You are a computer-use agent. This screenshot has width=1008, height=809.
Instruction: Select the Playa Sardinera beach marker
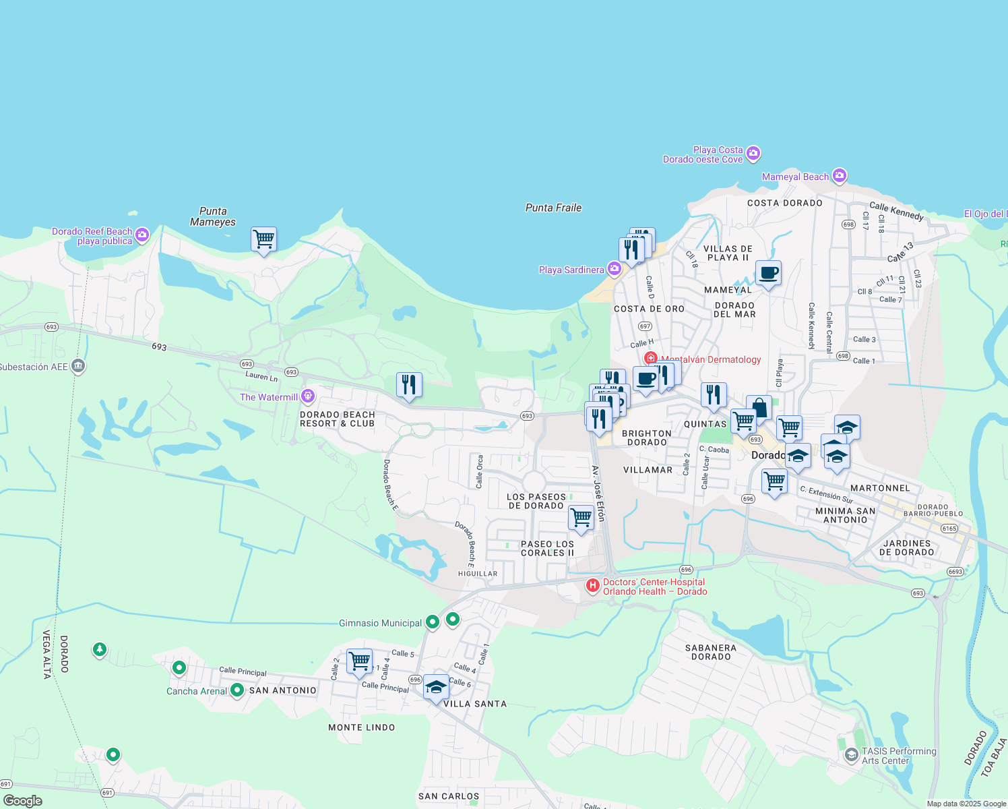click(614, 270)
